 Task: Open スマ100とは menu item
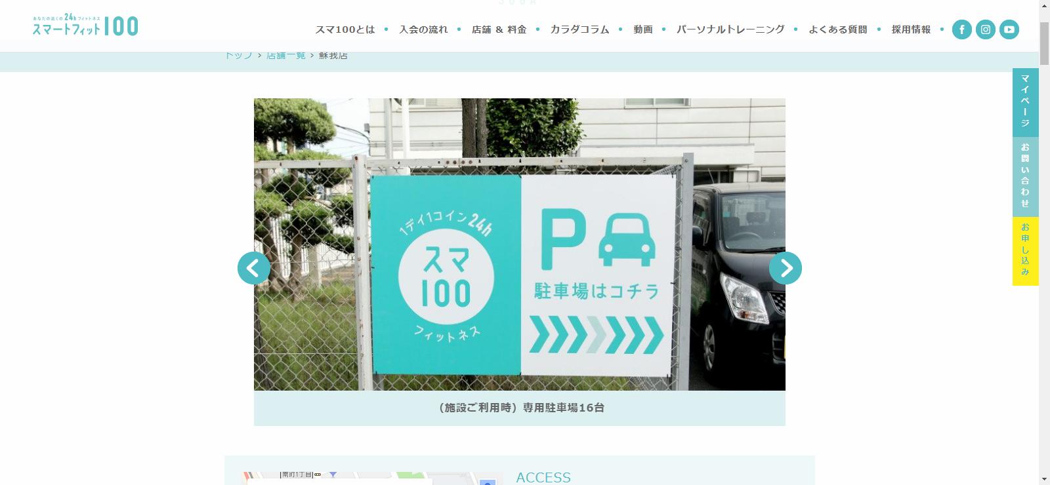(345, 29)
